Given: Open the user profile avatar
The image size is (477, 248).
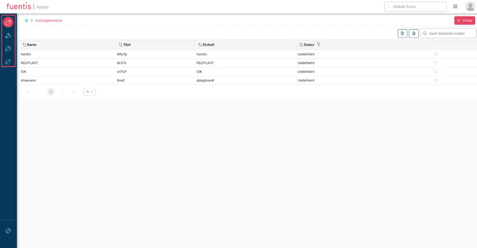Looking at the screenshot, I should click(470, 6).
